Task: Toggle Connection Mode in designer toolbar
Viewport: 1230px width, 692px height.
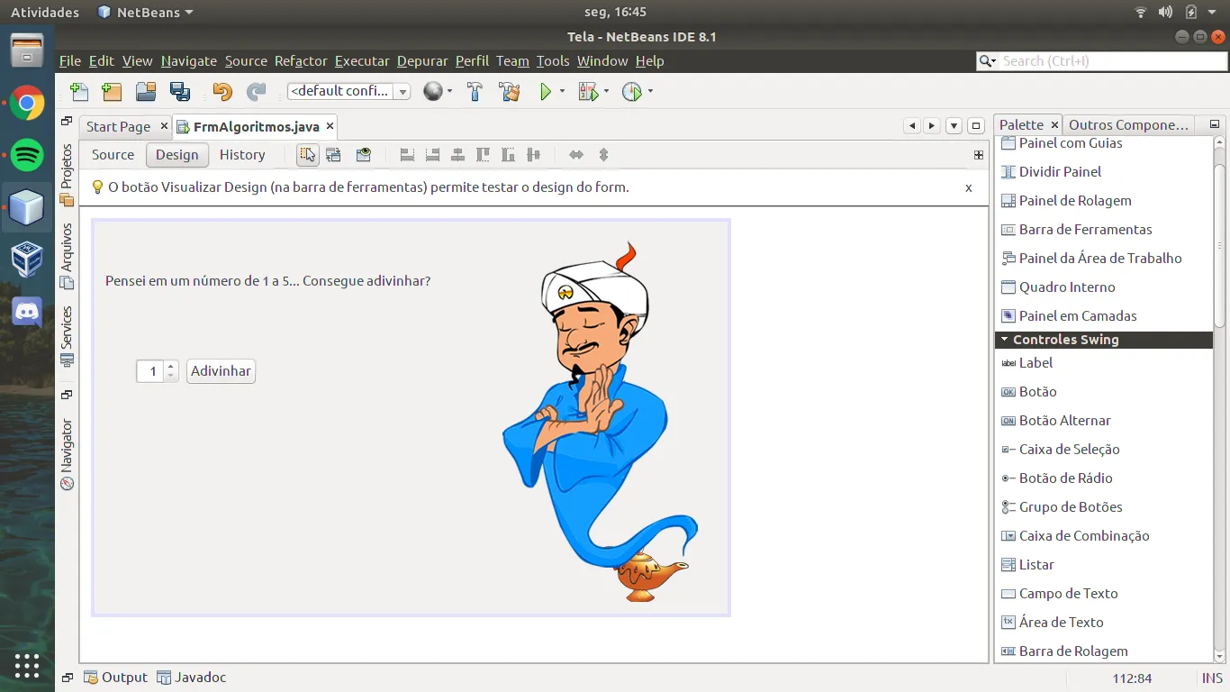Action: tap(333, 155)
